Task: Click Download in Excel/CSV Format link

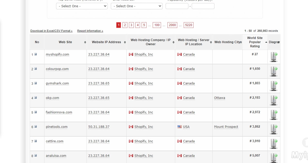Action: click(51, 31)
